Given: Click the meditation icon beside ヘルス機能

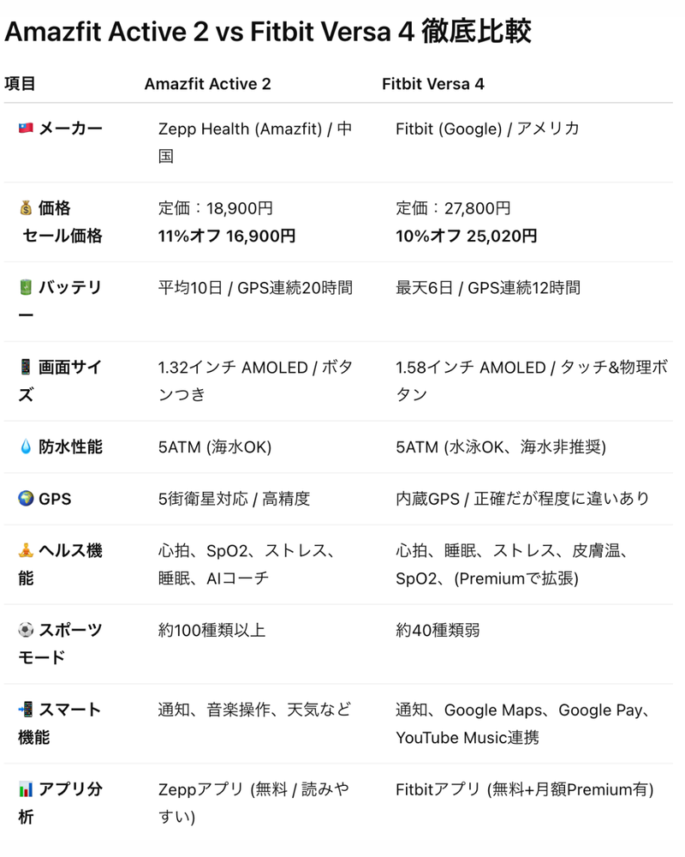Looking at the screenshot, I should 25,551.
